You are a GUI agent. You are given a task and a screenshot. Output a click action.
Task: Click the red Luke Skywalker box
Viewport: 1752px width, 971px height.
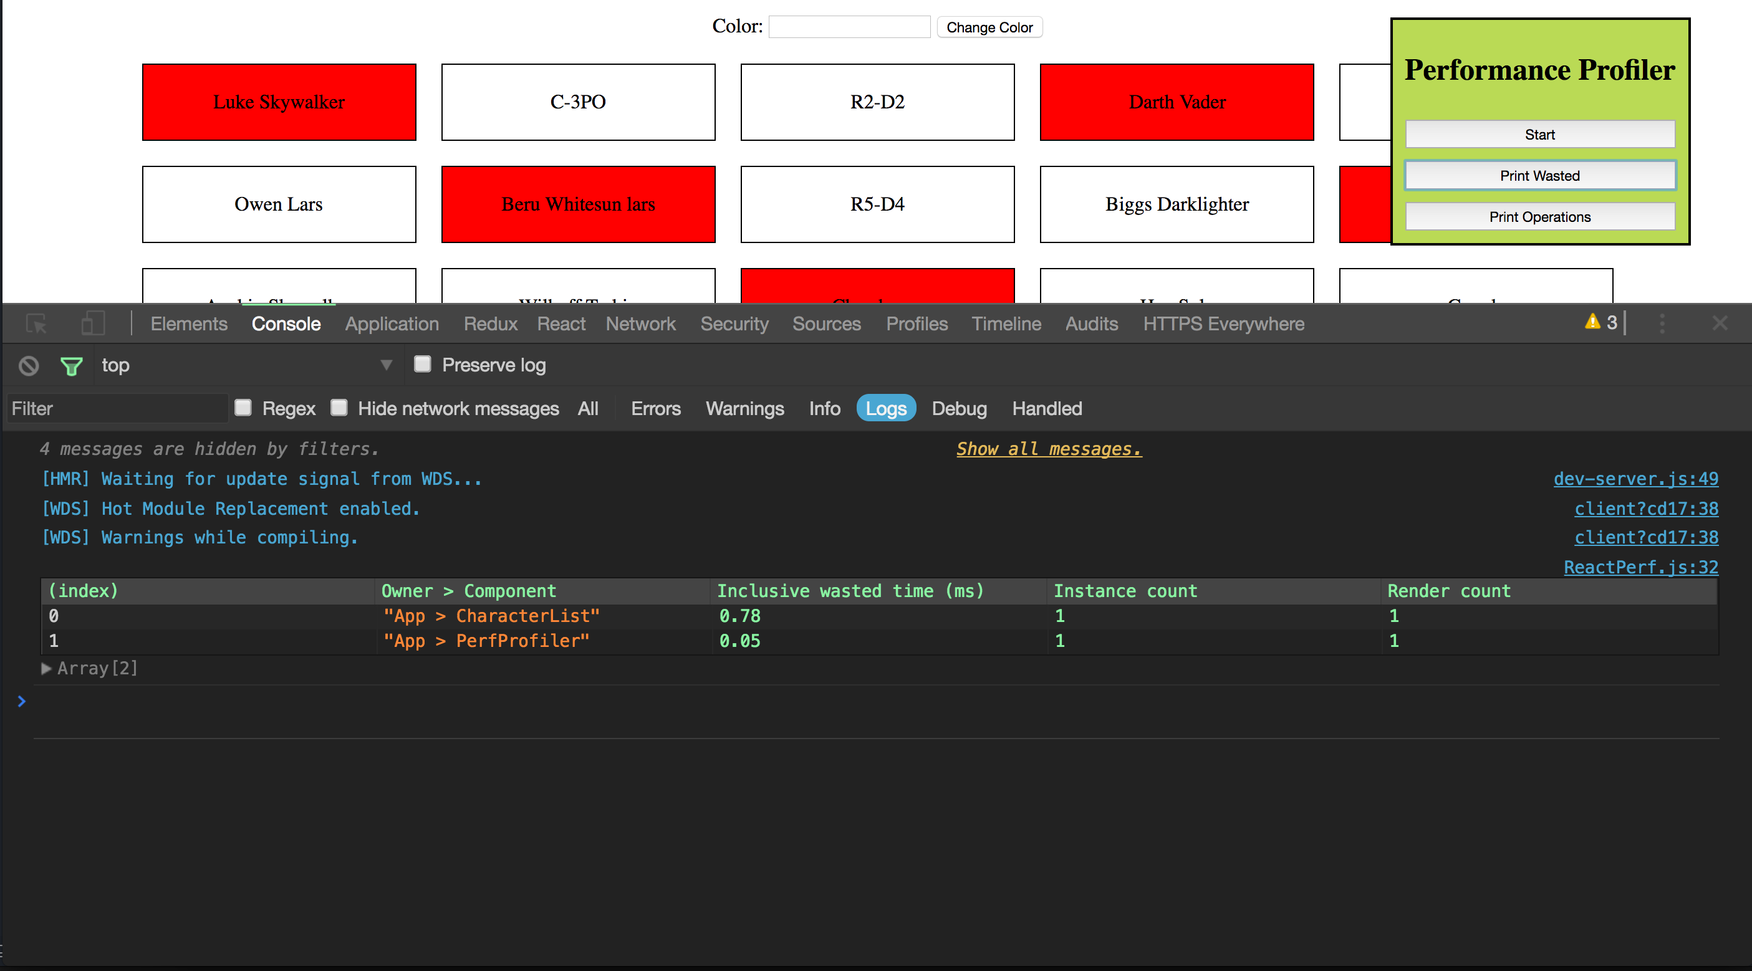pyautogui.click(x=279, y=102)
